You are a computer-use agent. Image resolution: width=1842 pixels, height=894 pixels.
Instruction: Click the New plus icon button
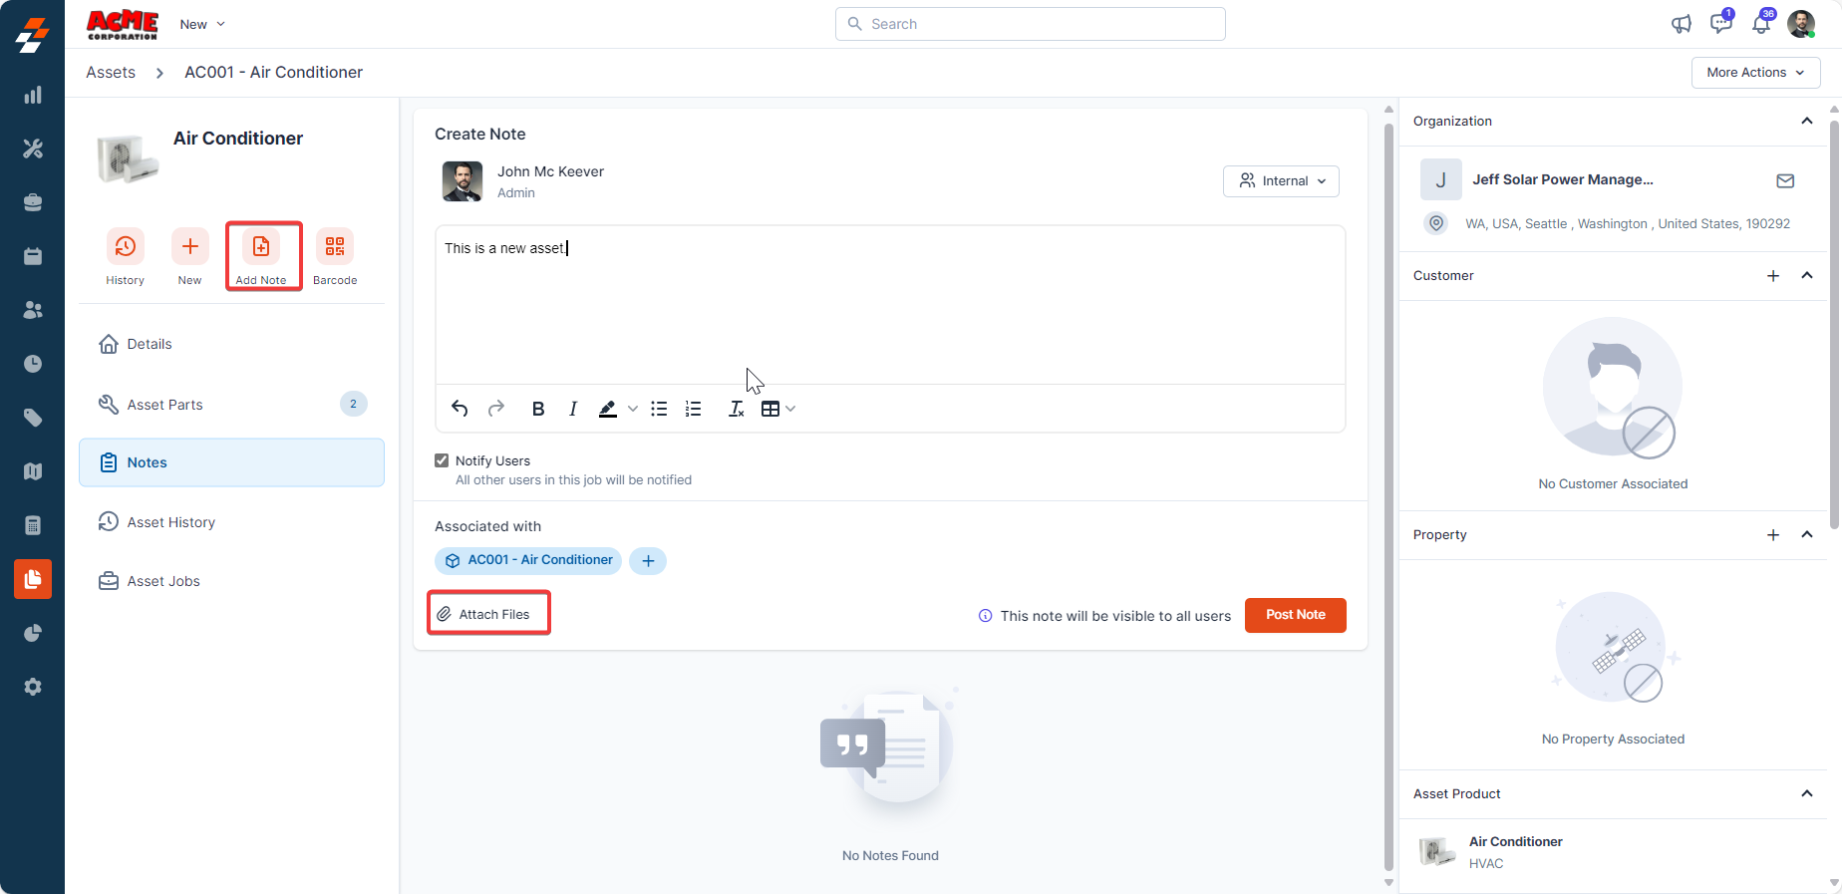coord(189,246)
